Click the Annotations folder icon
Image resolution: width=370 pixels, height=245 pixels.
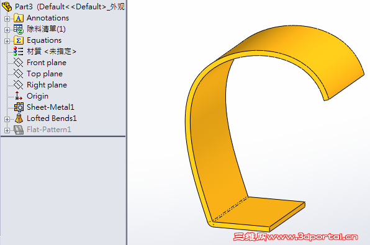pos(19,18)
